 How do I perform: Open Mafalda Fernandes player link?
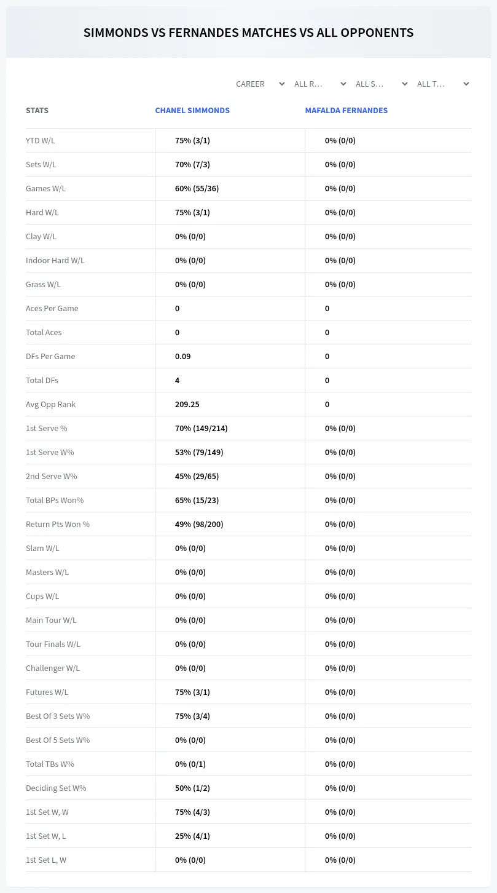[346, 111]
